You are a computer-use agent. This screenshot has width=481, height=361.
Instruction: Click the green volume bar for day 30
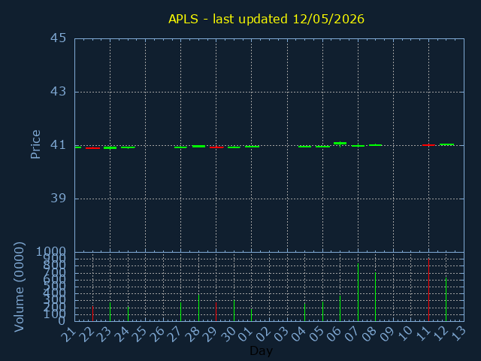coord(234,311)
